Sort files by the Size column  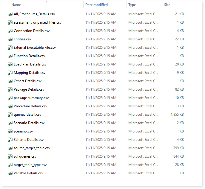click(167, 5)
